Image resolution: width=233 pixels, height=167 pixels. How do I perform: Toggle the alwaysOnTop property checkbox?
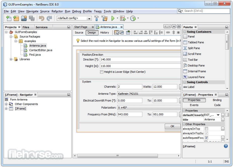click(x=206, y=129)
